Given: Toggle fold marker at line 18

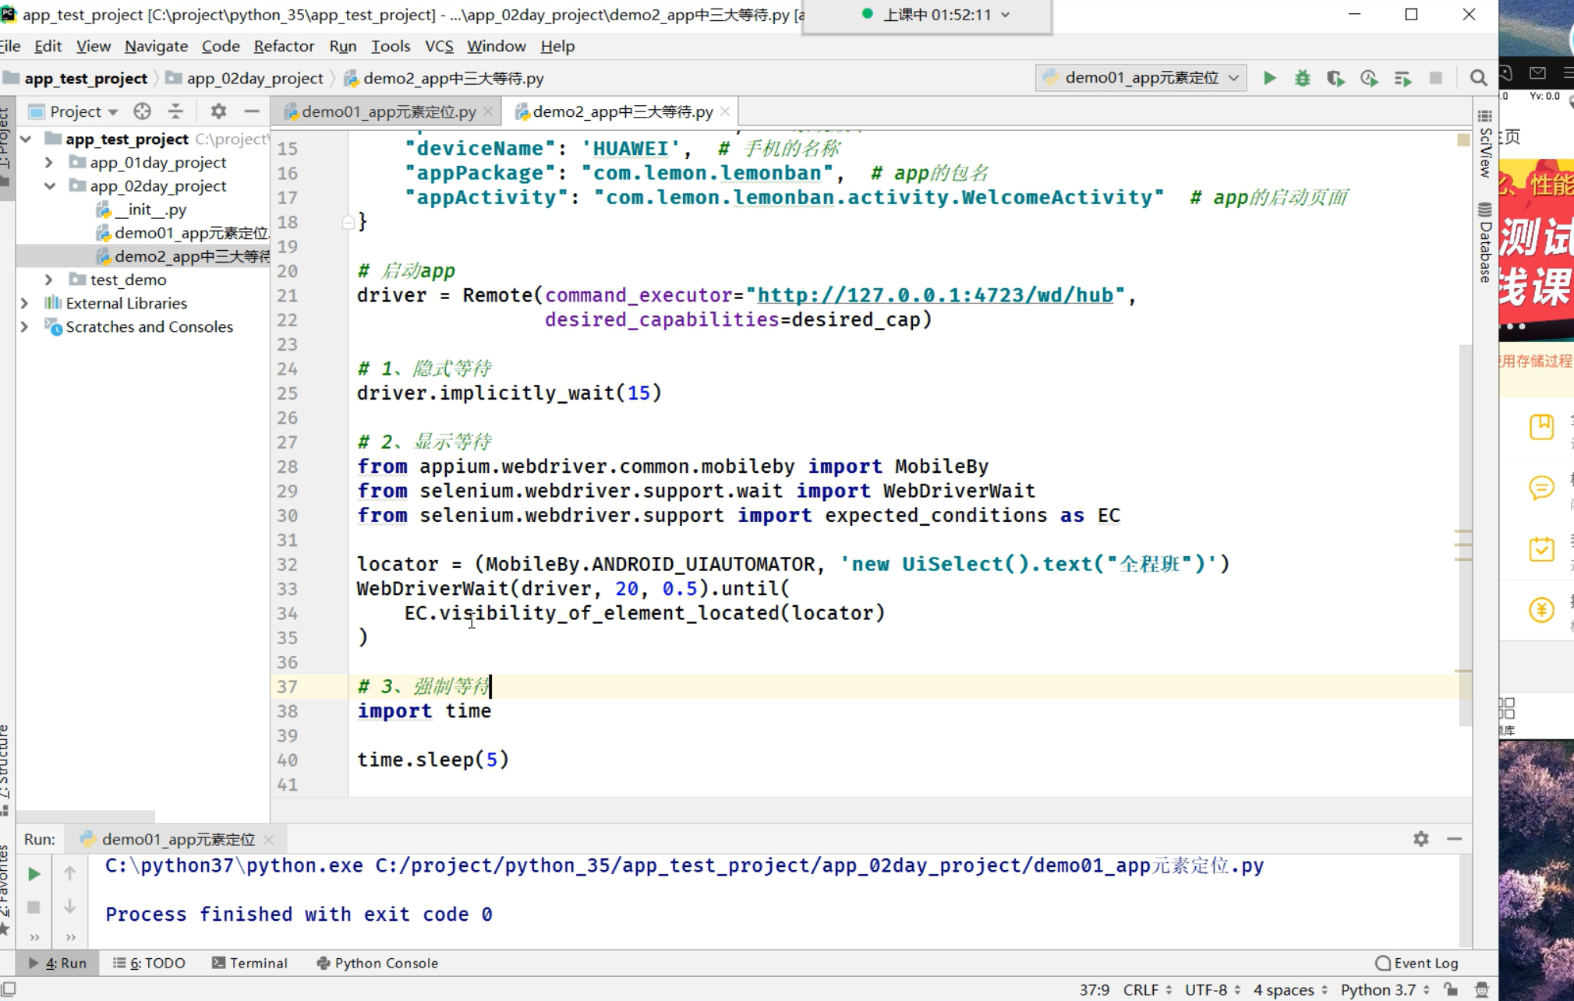Looking at the screenshot, I should tap(348, 223).
